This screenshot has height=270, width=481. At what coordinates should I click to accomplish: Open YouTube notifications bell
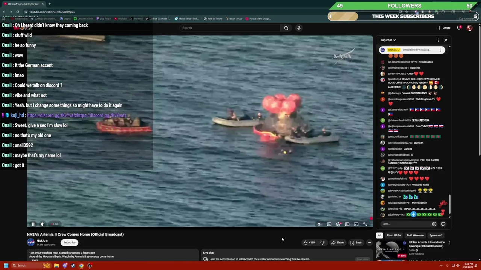pos(459,28)
